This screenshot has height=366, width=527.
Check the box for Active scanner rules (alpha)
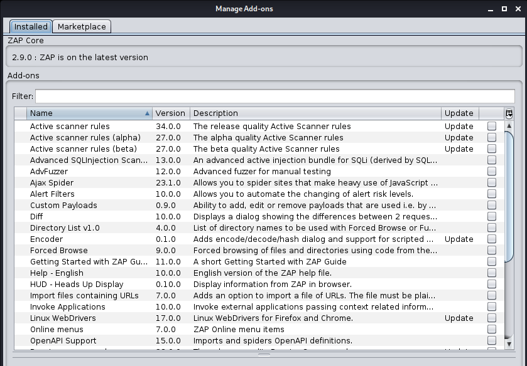pos(492,137)
